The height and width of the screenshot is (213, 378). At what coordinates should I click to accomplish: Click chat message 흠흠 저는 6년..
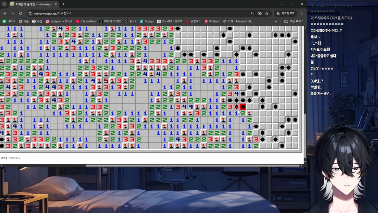point(321,94)
